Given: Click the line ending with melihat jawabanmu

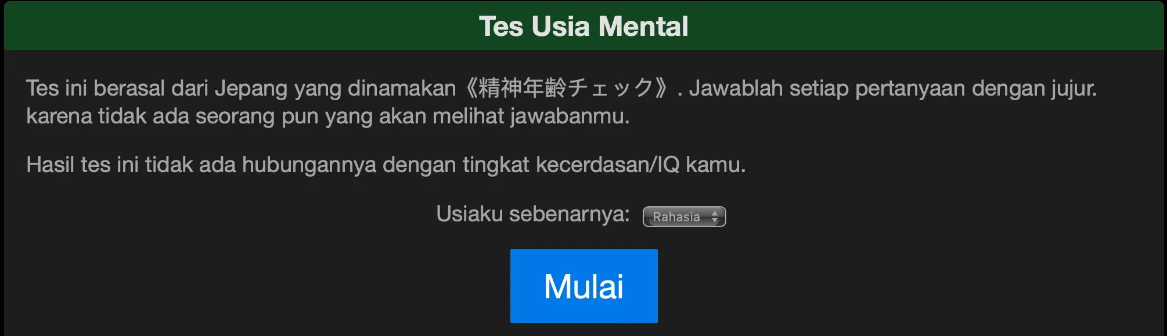Looking at the screenshot, I should coord(328,116).
